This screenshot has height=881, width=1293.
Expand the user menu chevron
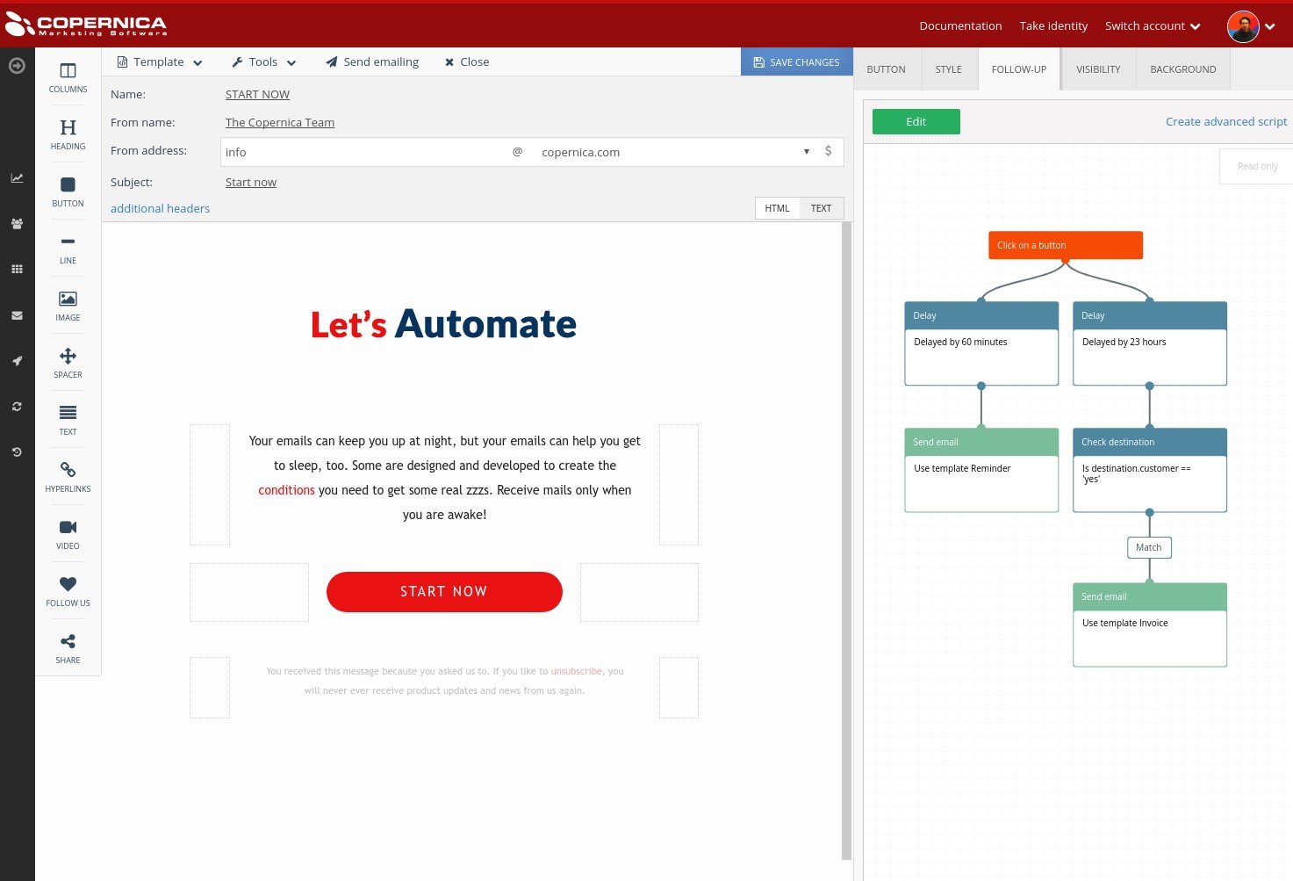tap(1269, 26)
